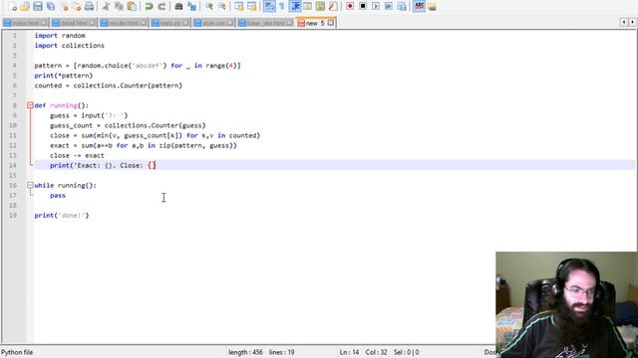Undo the last edit
Screen dimensions: 638x358
[x=149, y=6]
